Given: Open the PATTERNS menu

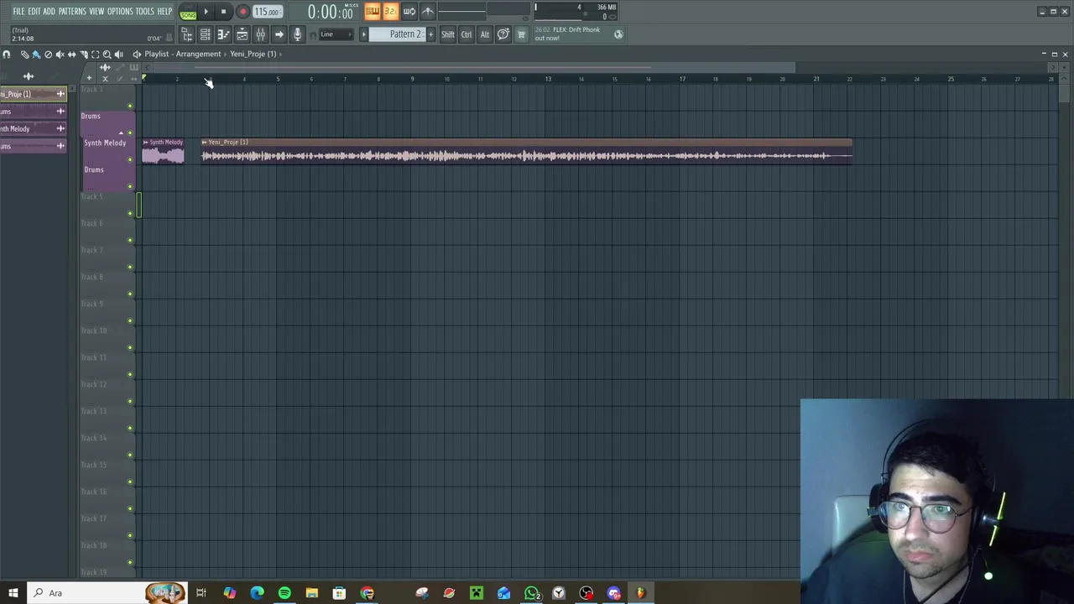Looking at the screenshot, I should [72, 11].
